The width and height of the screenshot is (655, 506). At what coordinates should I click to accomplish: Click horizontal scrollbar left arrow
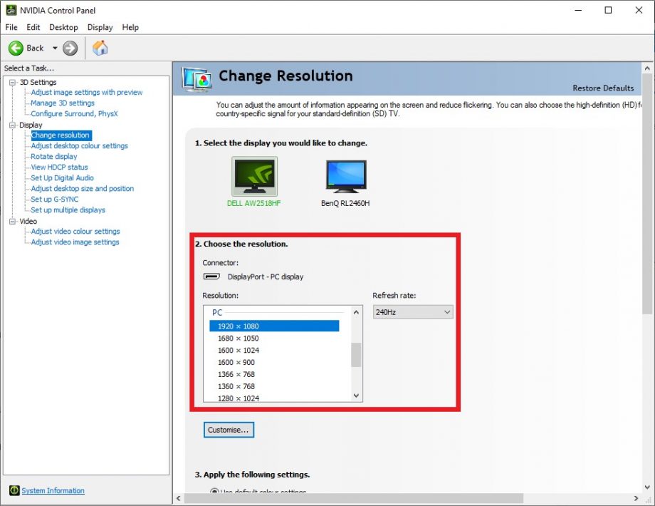179,498
